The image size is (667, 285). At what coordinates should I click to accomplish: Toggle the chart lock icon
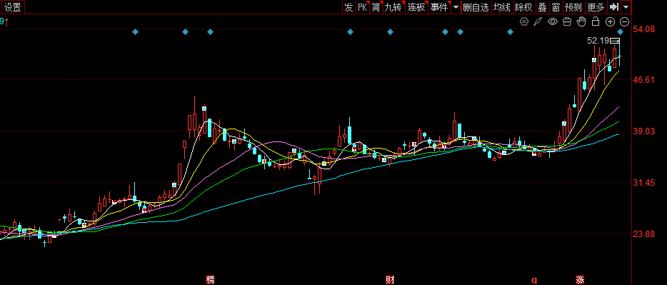[596, 21]
